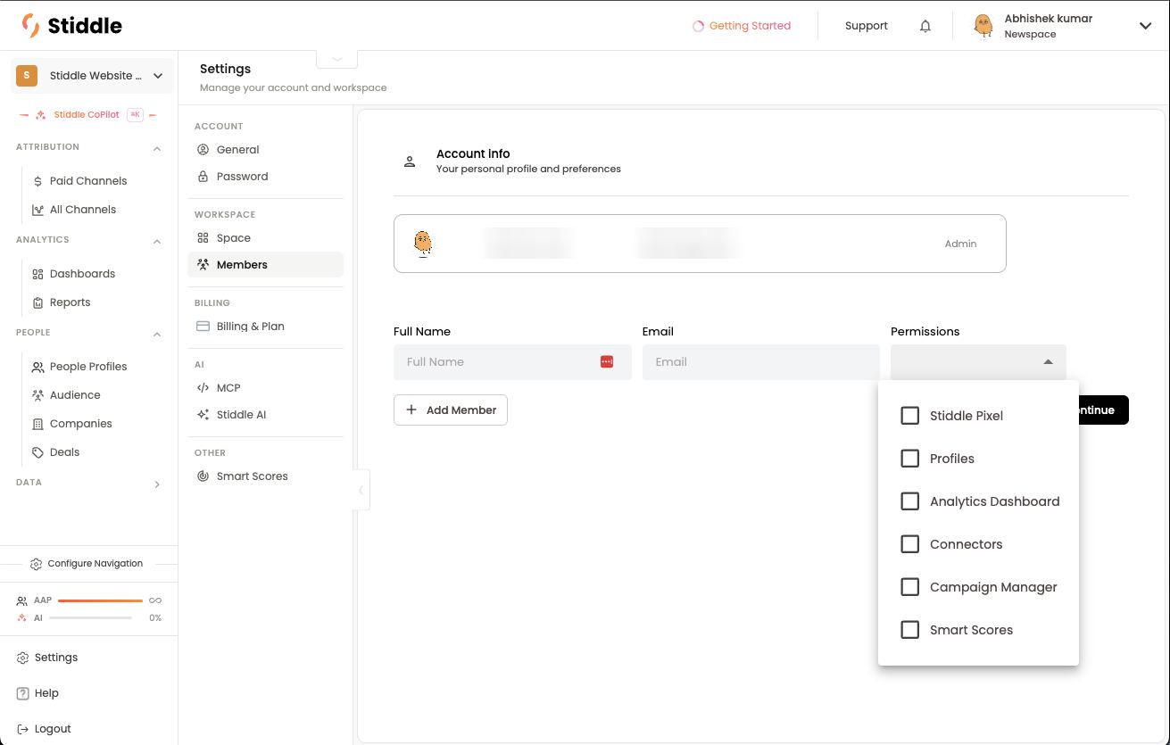Screen dimensions: 1170x745
Task: Click the potato avatar in top bar
Action: pyautogui.click(x=983, y=26)
